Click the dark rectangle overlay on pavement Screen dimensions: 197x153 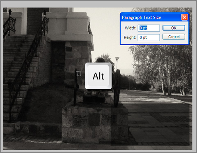point(150,125)
